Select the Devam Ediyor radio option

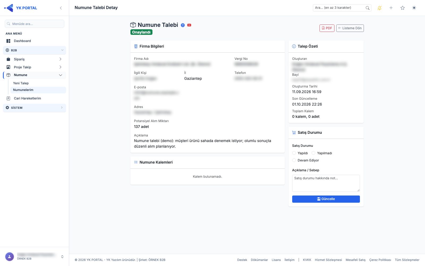click(x=294, y=160)
